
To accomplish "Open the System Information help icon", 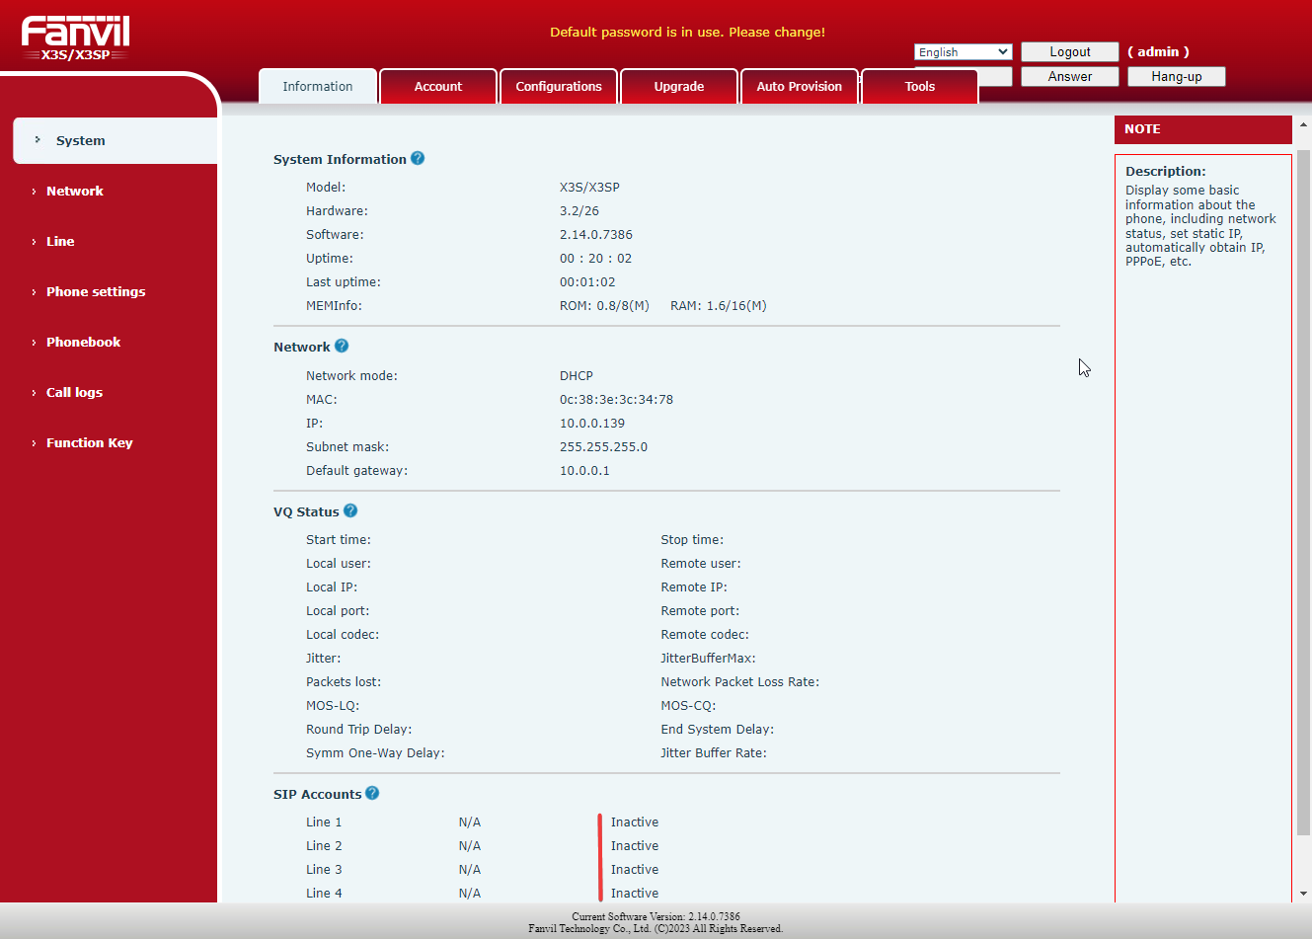I will [418, 158].
